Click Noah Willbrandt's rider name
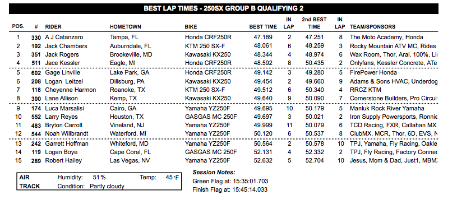457x204 pixels. [67, 134]
